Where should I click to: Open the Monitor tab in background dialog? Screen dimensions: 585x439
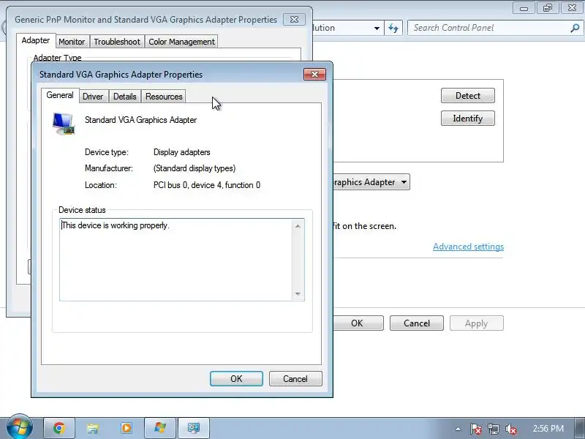(72, 42)
